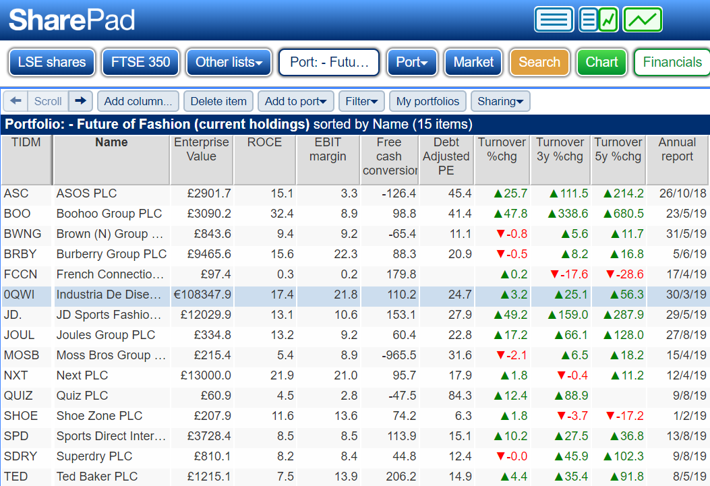Sort by Debt Adjusted PE header
Screen dimensions: 710x486
point(446,160)
